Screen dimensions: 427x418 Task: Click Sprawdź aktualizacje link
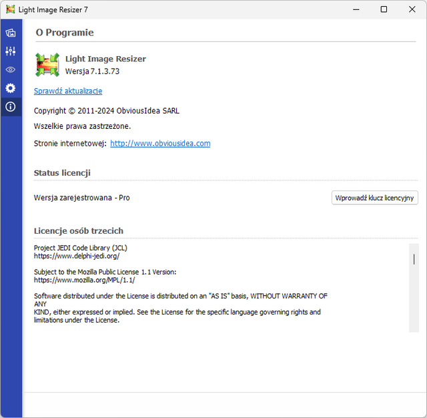[x=68, y=91]
